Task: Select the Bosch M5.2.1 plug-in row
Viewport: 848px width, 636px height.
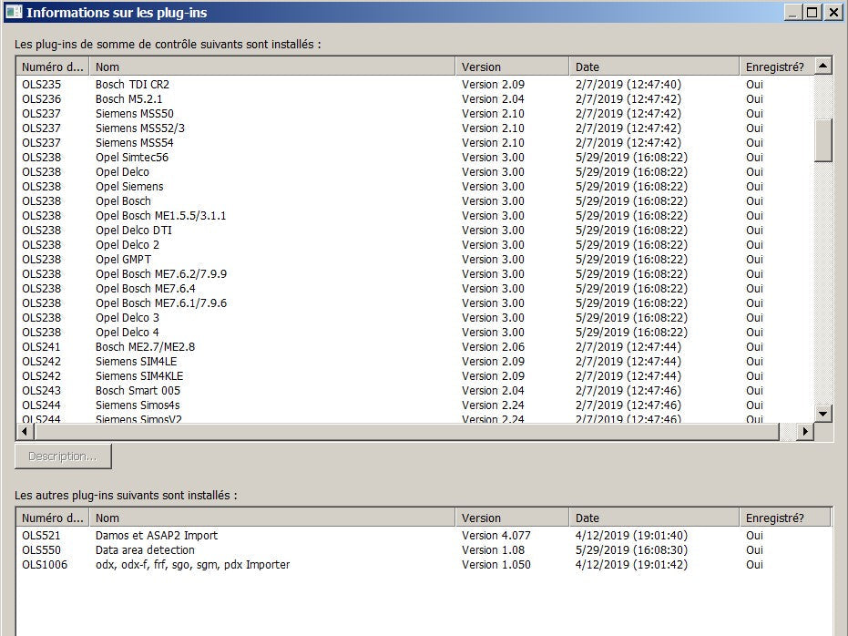Action: point(414,99)
